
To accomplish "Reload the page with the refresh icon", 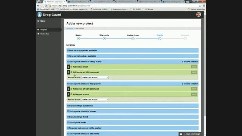I will (x=46, y=6).
